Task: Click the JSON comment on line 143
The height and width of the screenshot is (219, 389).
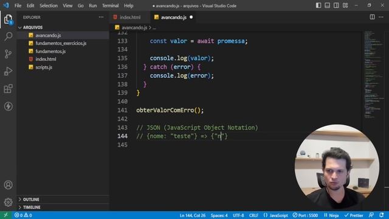Action: tap(197, 127)
